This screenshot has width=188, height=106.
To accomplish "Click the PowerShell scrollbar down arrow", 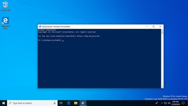I will pos(162,87).
